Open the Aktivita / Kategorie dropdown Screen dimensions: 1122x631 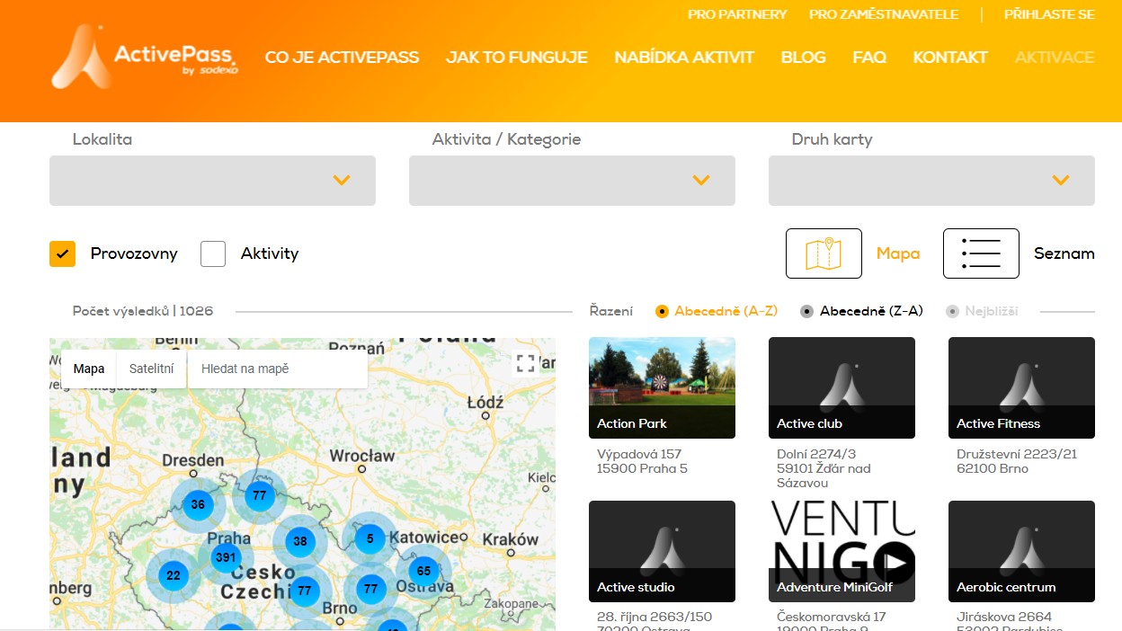pyautogui.click(x=572, y=181)
